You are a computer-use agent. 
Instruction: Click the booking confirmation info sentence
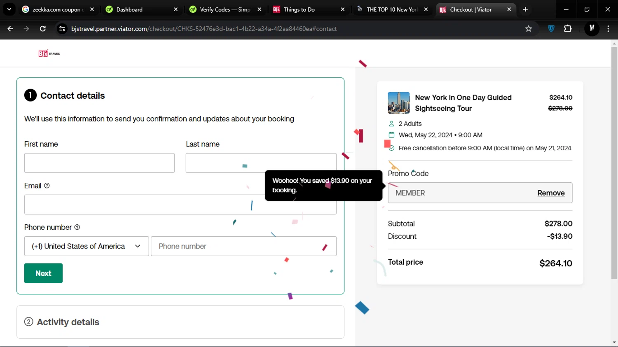coord(159,119)
